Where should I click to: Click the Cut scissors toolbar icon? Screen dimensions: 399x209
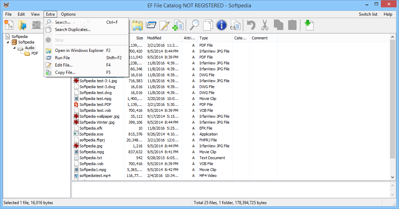[265, 25]
